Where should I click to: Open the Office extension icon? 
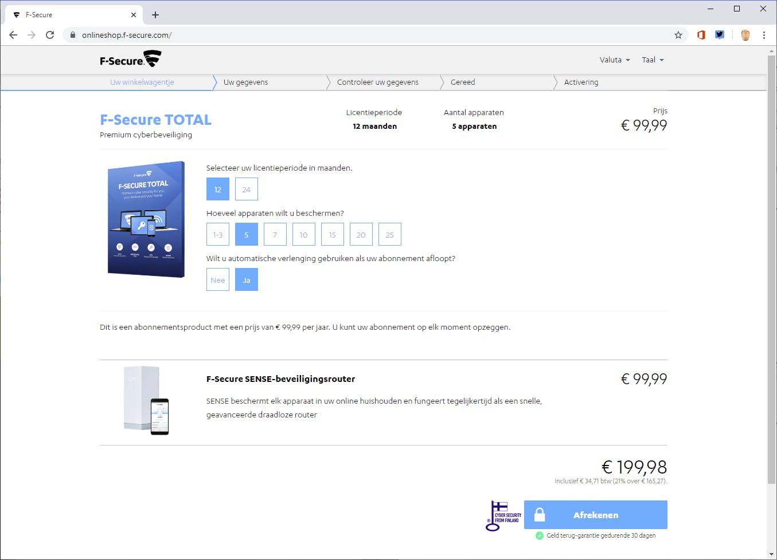pyautogui.click(x=701, y=35)
